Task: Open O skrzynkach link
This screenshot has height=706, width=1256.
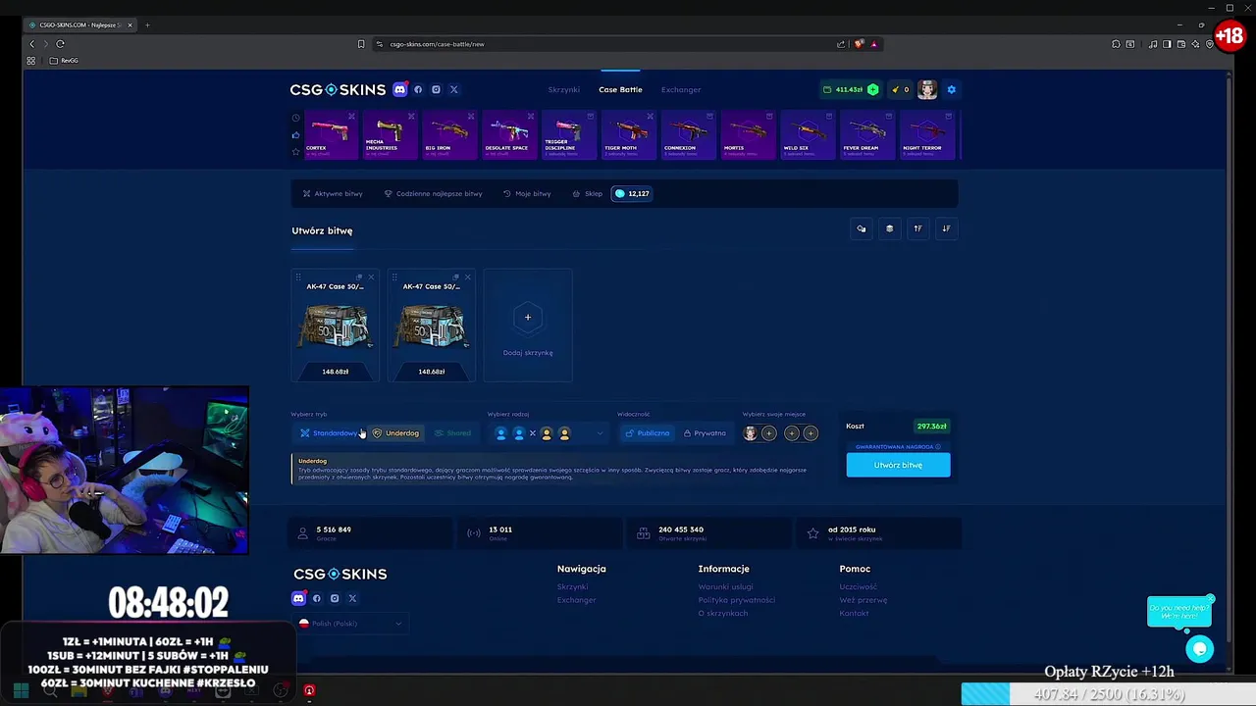Action: (723, 613)
